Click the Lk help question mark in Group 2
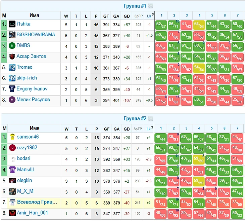Viewport: 245px width, 221px height. [x=153, y=128]
